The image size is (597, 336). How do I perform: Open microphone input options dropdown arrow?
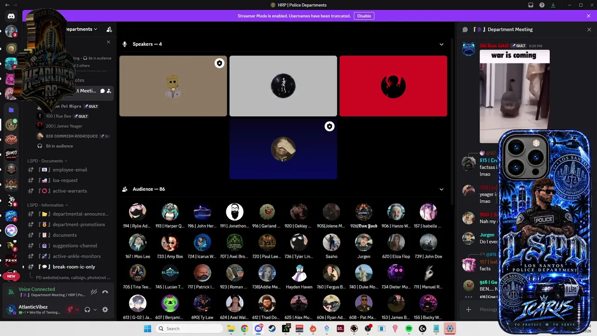point(77,309)
